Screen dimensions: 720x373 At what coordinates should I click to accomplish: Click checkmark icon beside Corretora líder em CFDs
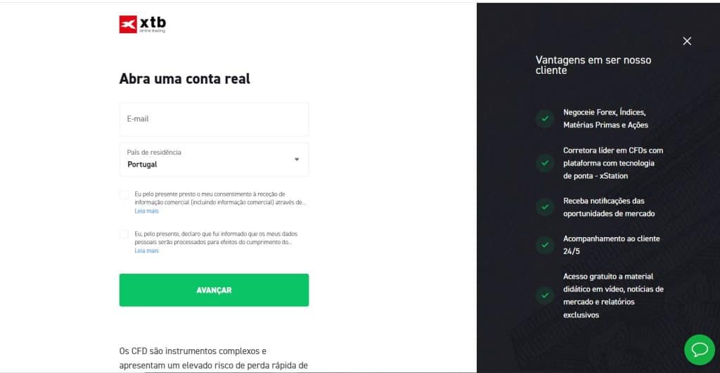pyautogui.click(x=545, y=163)
